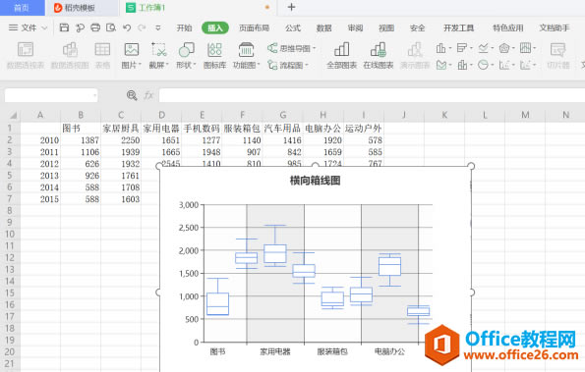
Task: Open the 特色应用 tab
Action: (x=507, y=27)
